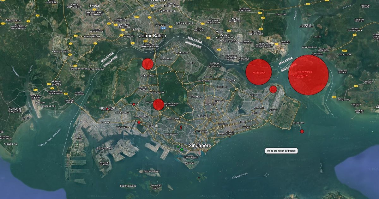Select the 'Gelang Patah' label
The image size is (379, 199).
pos(60,51)
